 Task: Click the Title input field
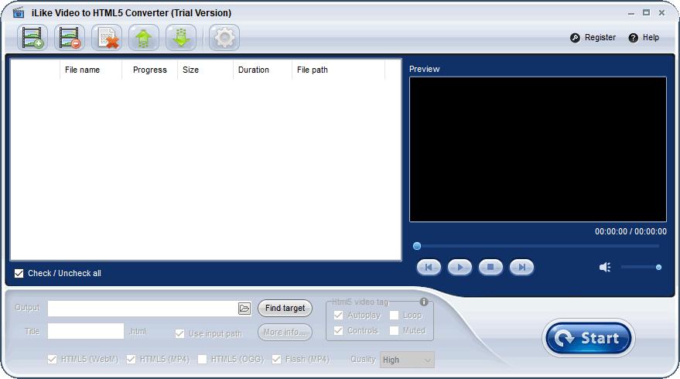point(86,331)
